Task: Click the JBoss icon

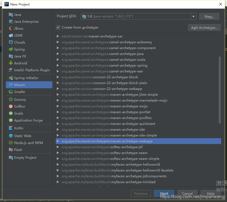Action: (11, 29)
